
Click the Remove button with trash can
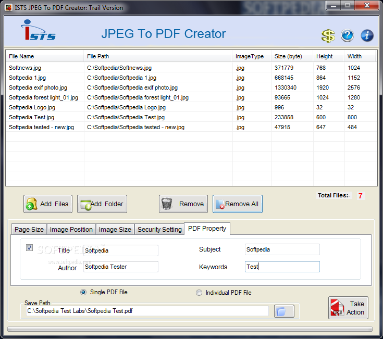(x=183, y=204)
